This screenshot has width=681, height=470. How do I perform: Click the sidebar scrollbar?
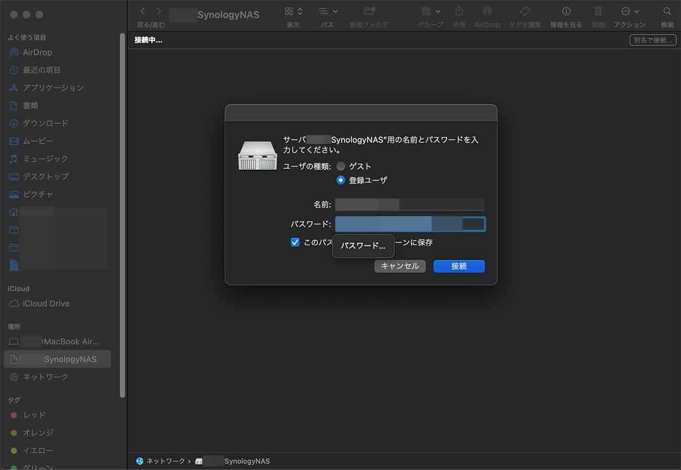click(x=123, y=215)
